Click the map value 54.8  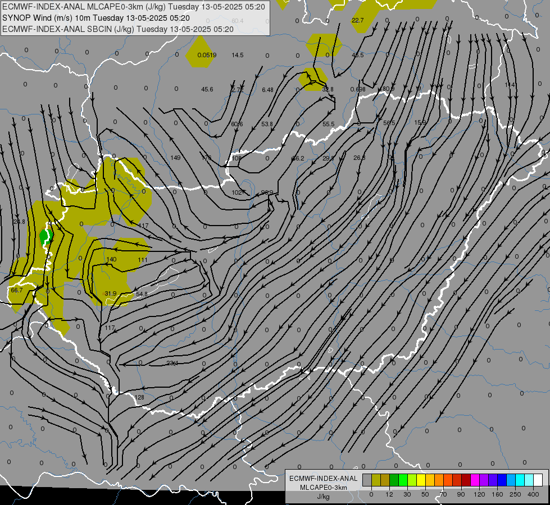tap(142, 293)
